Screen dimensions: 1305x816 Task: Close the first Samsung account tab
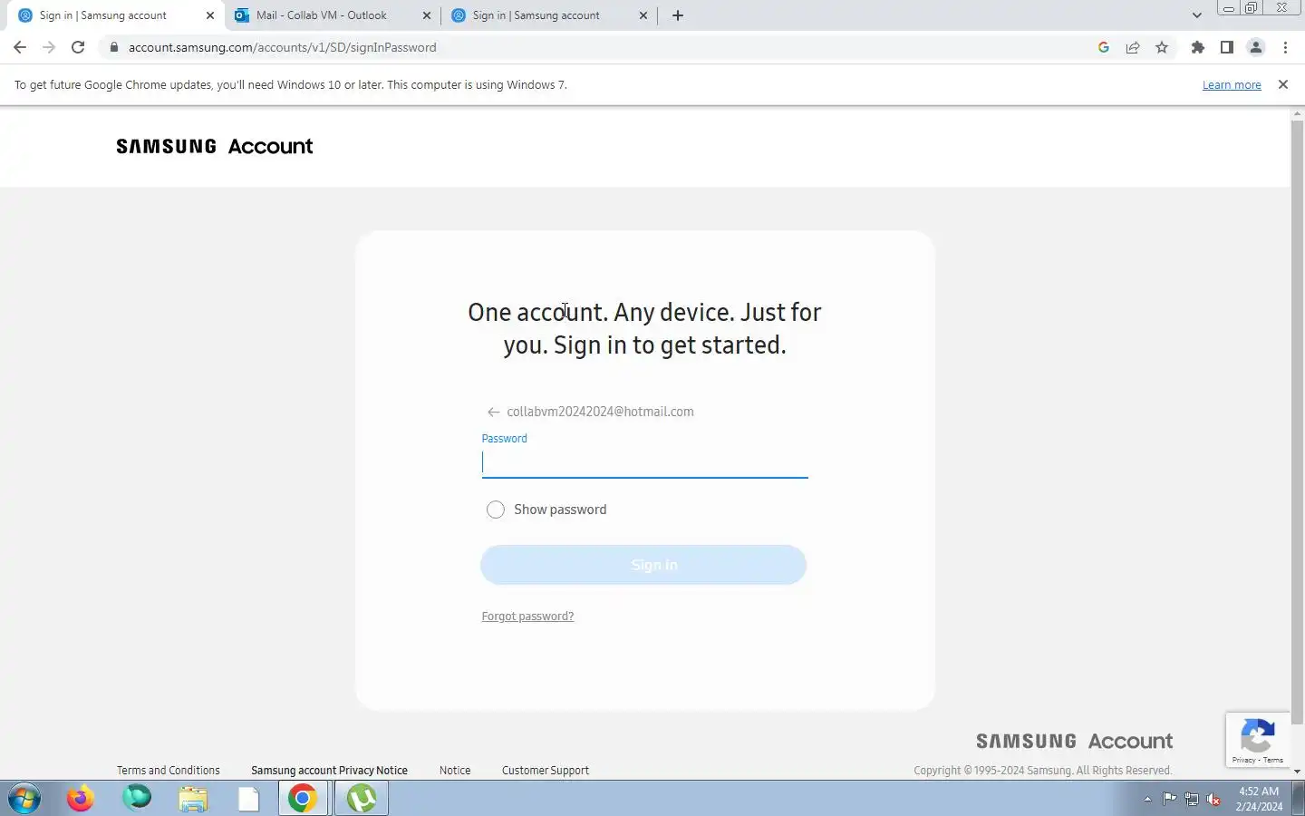tap(210, 15)
